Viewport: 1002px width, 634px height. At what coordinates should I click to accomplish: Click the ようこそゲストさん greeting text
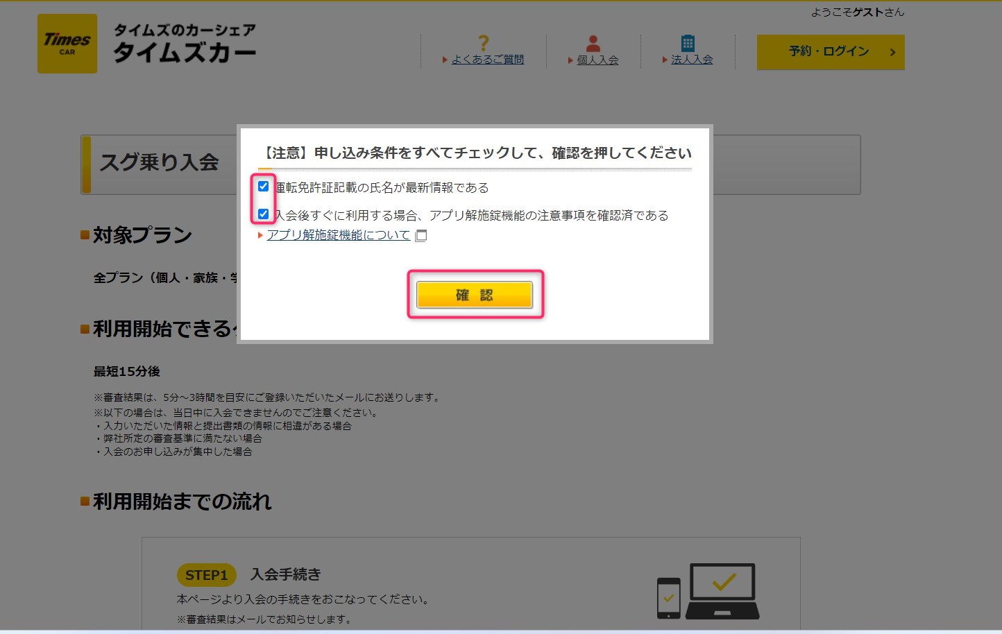tap(858, 12)
